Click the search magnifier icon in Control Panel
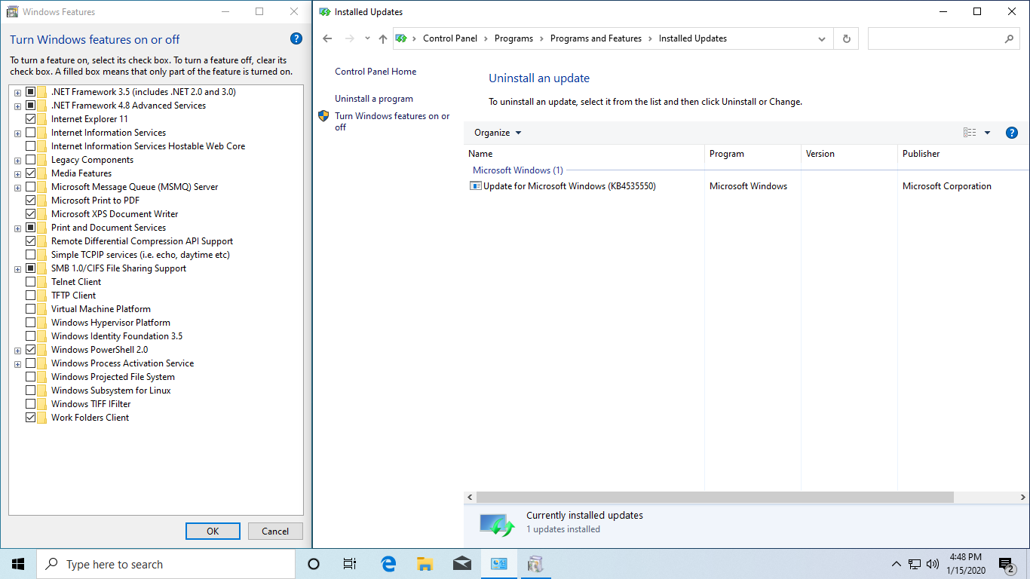This screenshot has height=579, width=1030. [x=1010, y=38]
